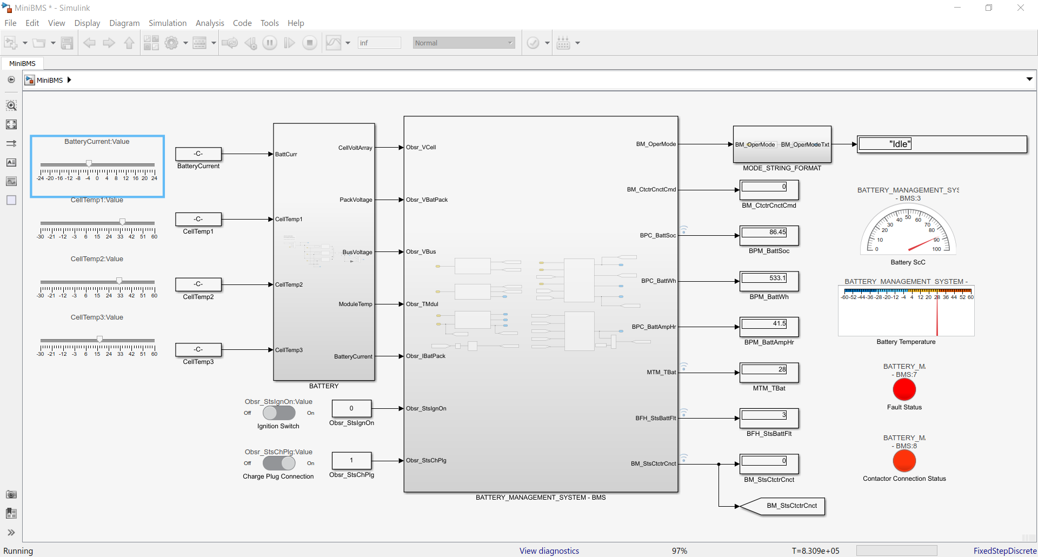Select the Area rectangle palette tool

point(11,200)
